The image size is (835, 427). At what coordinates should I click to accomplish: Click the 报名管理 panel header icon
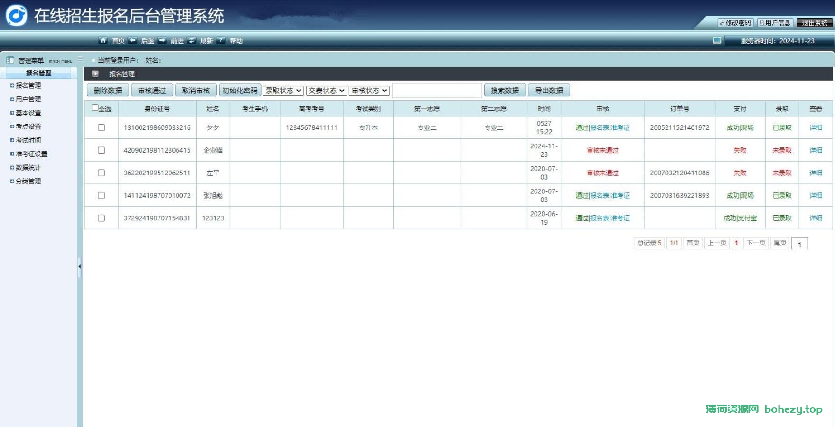(95, 73)
